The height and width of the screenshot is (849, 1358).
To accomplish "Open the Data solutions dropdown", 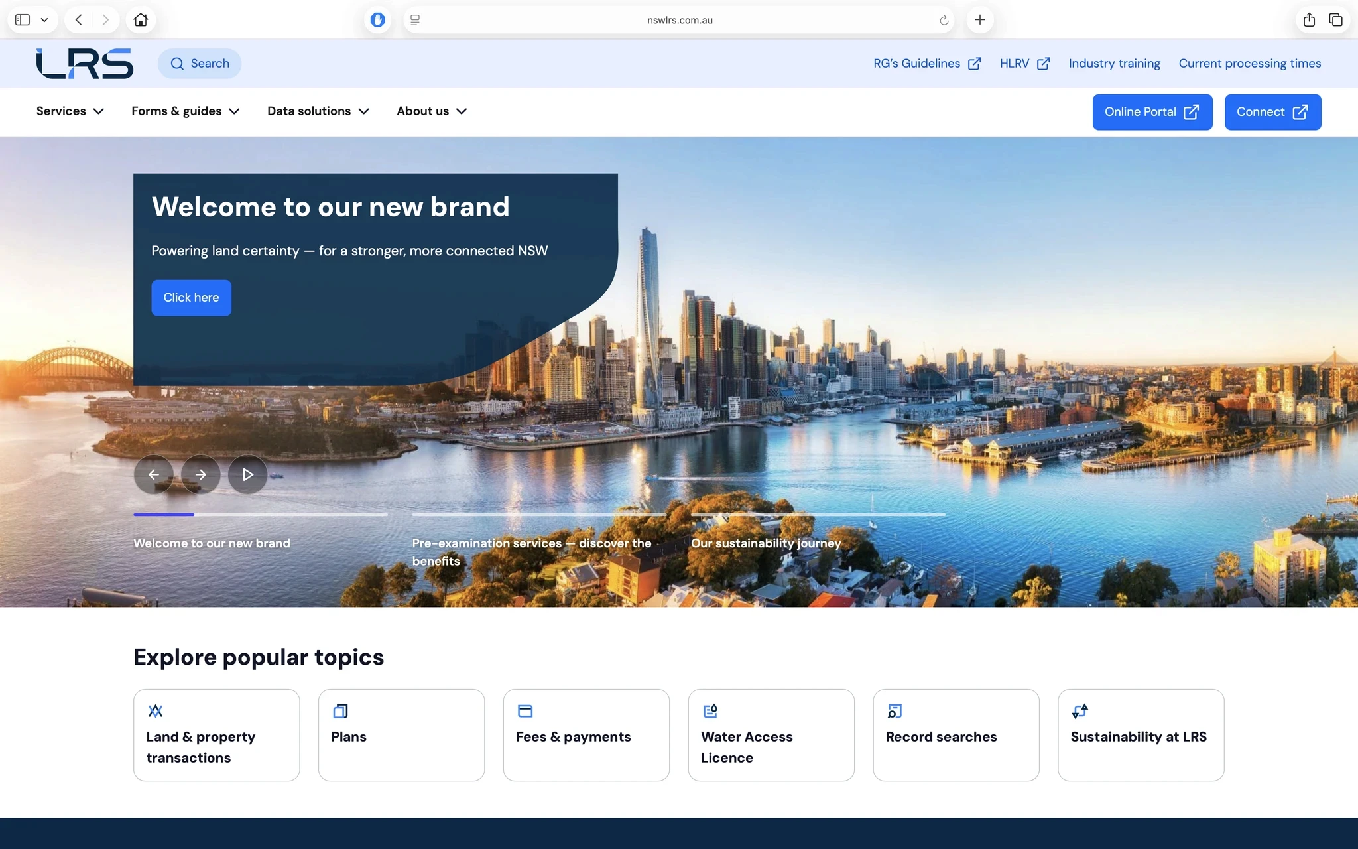I will 318,111.
